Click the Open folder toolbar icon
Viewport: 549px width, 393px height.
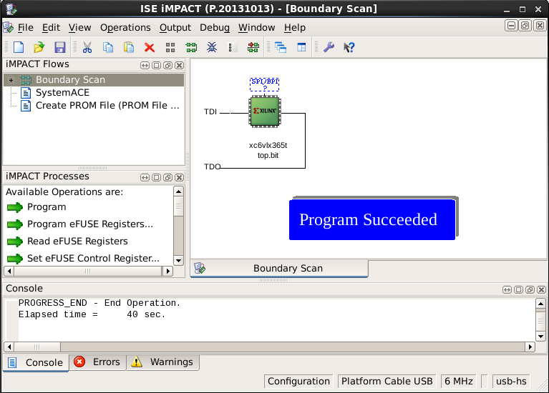(39, 47)
